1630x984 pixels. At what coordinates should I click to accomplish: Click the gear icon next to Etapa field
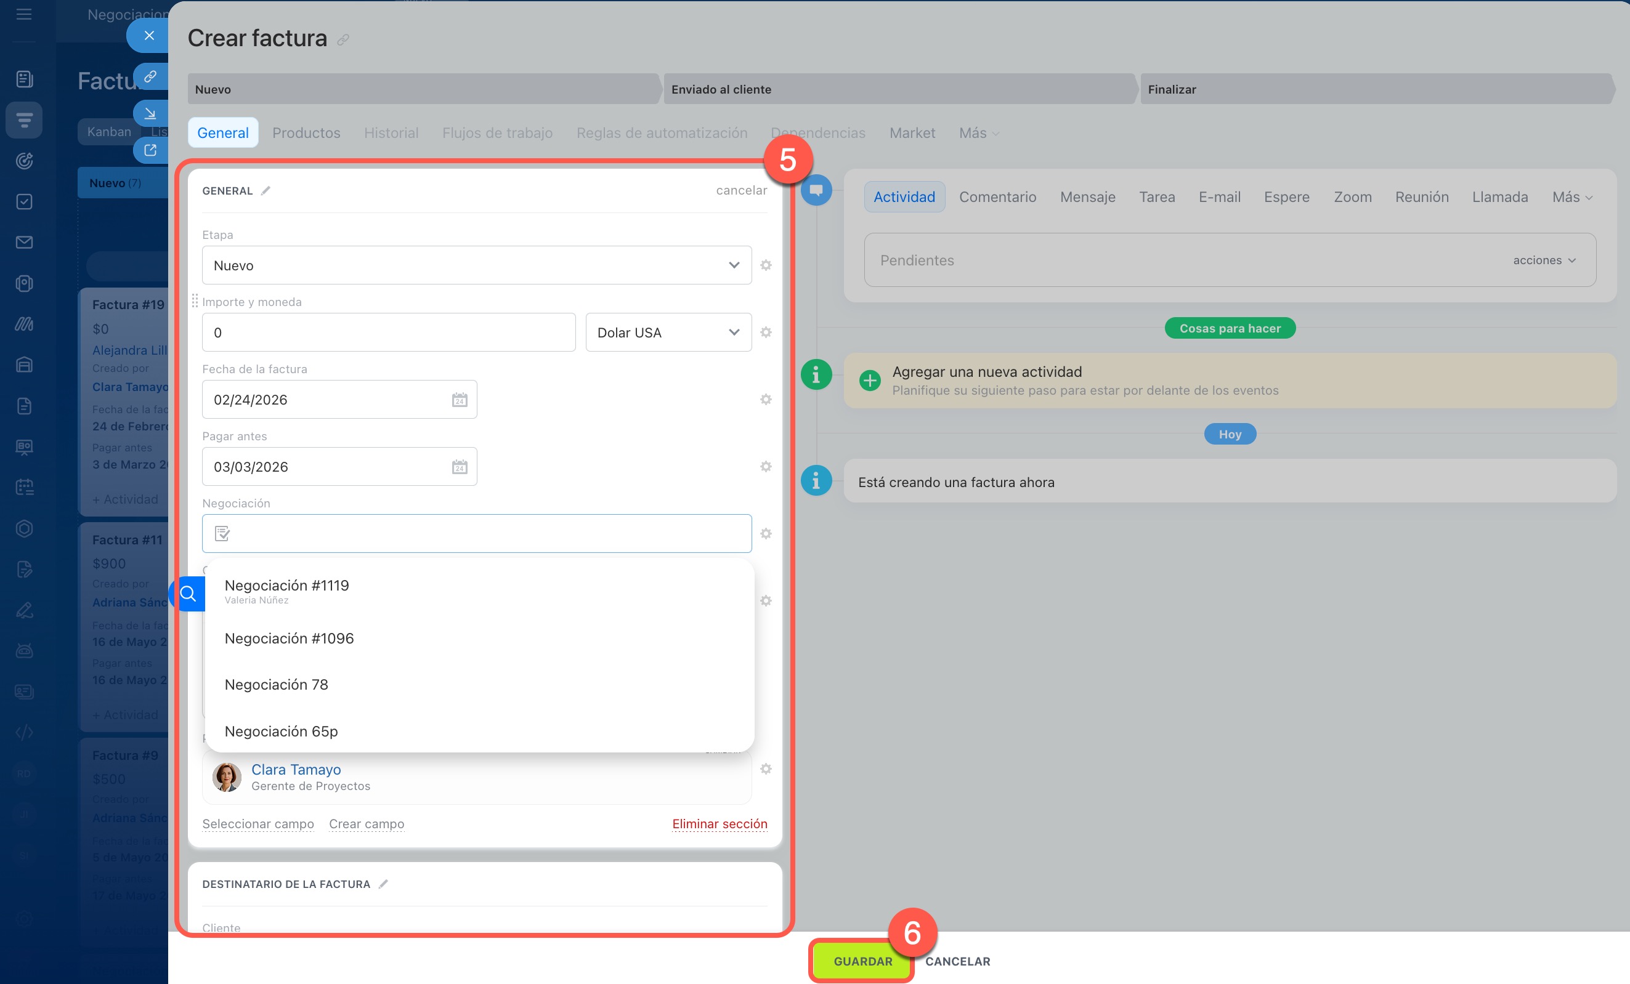click(765, 265)
